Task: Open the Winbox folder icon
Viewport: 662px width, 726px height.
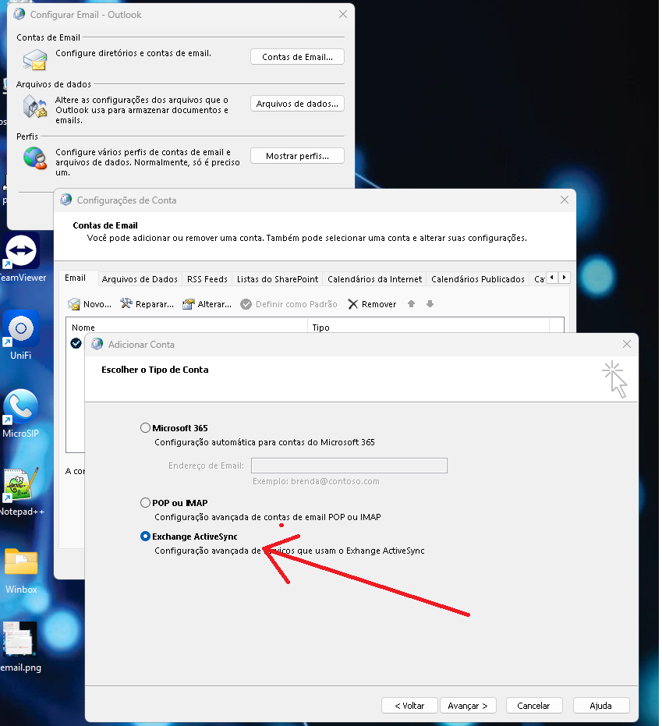Action: 21,562
